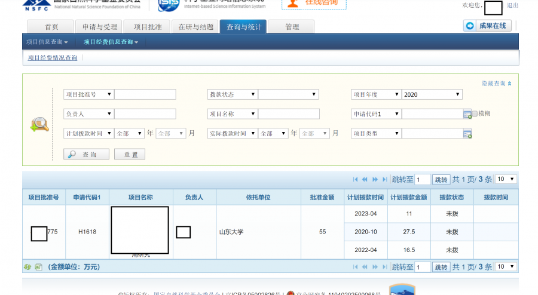Open picker icon beside 申请代码1 field
Image resolution: width=538 pixels, height=295 pixels.
pyautogui.click(x=467, y=114)
